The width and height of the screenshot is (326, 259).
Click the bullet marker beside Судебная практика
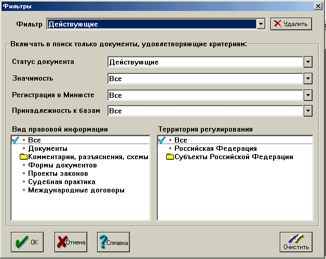[24, 182]
